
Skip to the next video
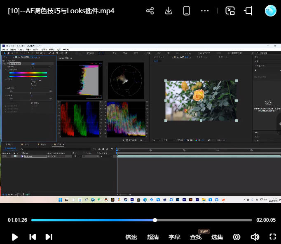click(49, 237)
